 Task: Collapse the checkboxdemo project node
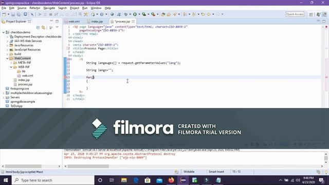(4, 32)
